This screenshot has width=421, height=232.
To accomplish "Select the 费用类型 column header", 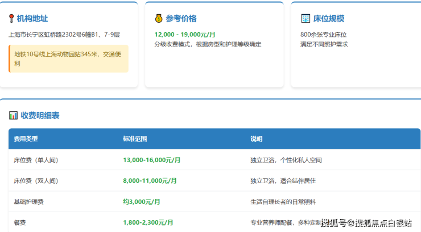I will (26, 139).
